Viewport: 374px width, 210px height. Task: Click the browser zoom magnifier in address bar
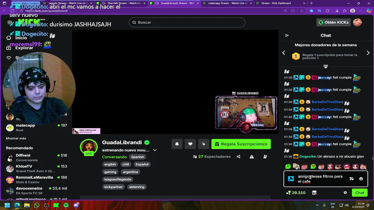pos(285,11)
